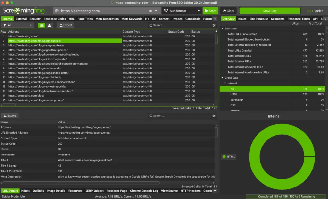This screenshot has width=328, height=199.
Task: Select JavaScript under Internal crawl data
Action: coord(272,100)
